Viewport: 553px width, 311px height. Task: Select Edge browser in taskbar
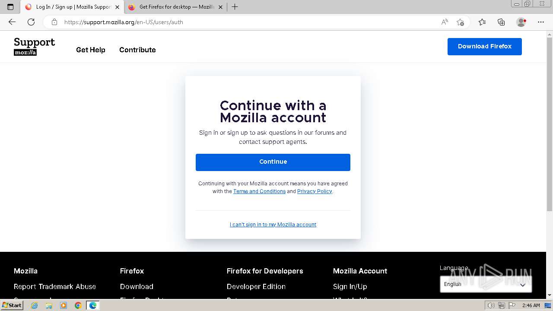point(93,305)
